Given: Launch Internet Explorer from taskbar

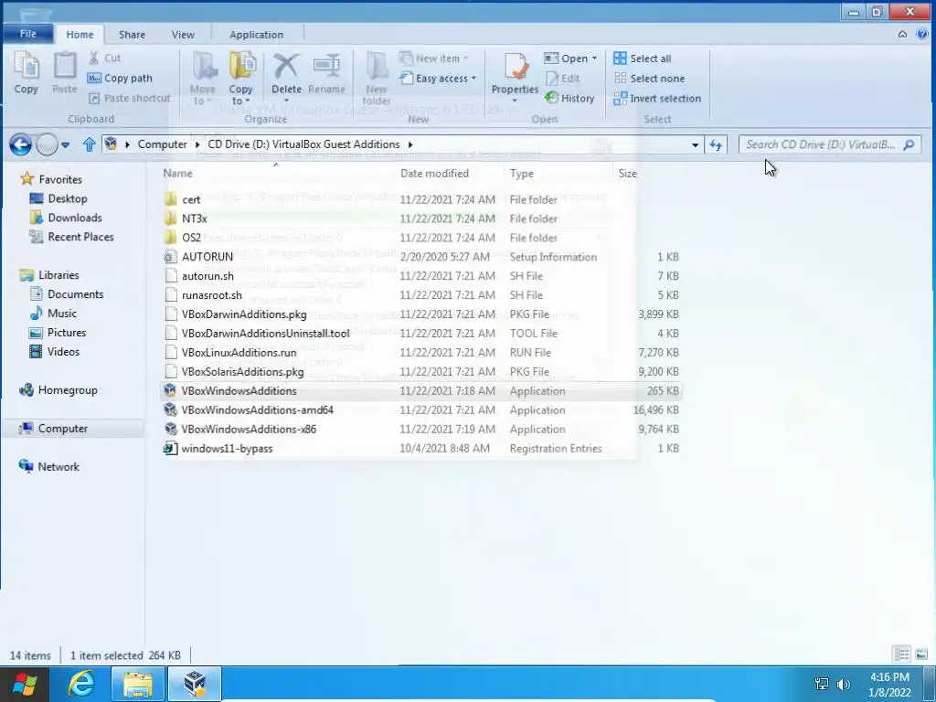Looking at the screenshot, I should tap(80, 684).
